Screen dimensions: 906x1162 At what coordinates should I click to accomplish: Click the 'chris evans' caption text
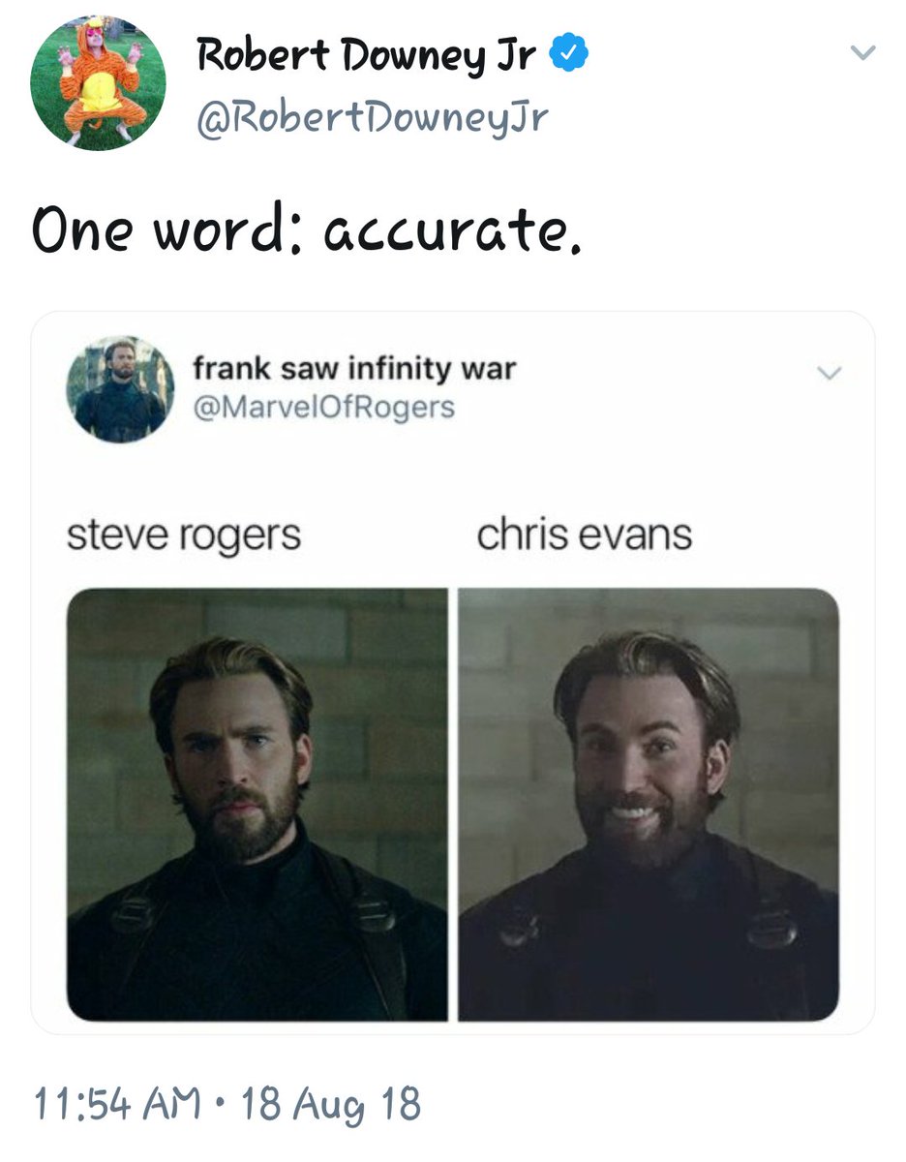(x=585, y=535)
